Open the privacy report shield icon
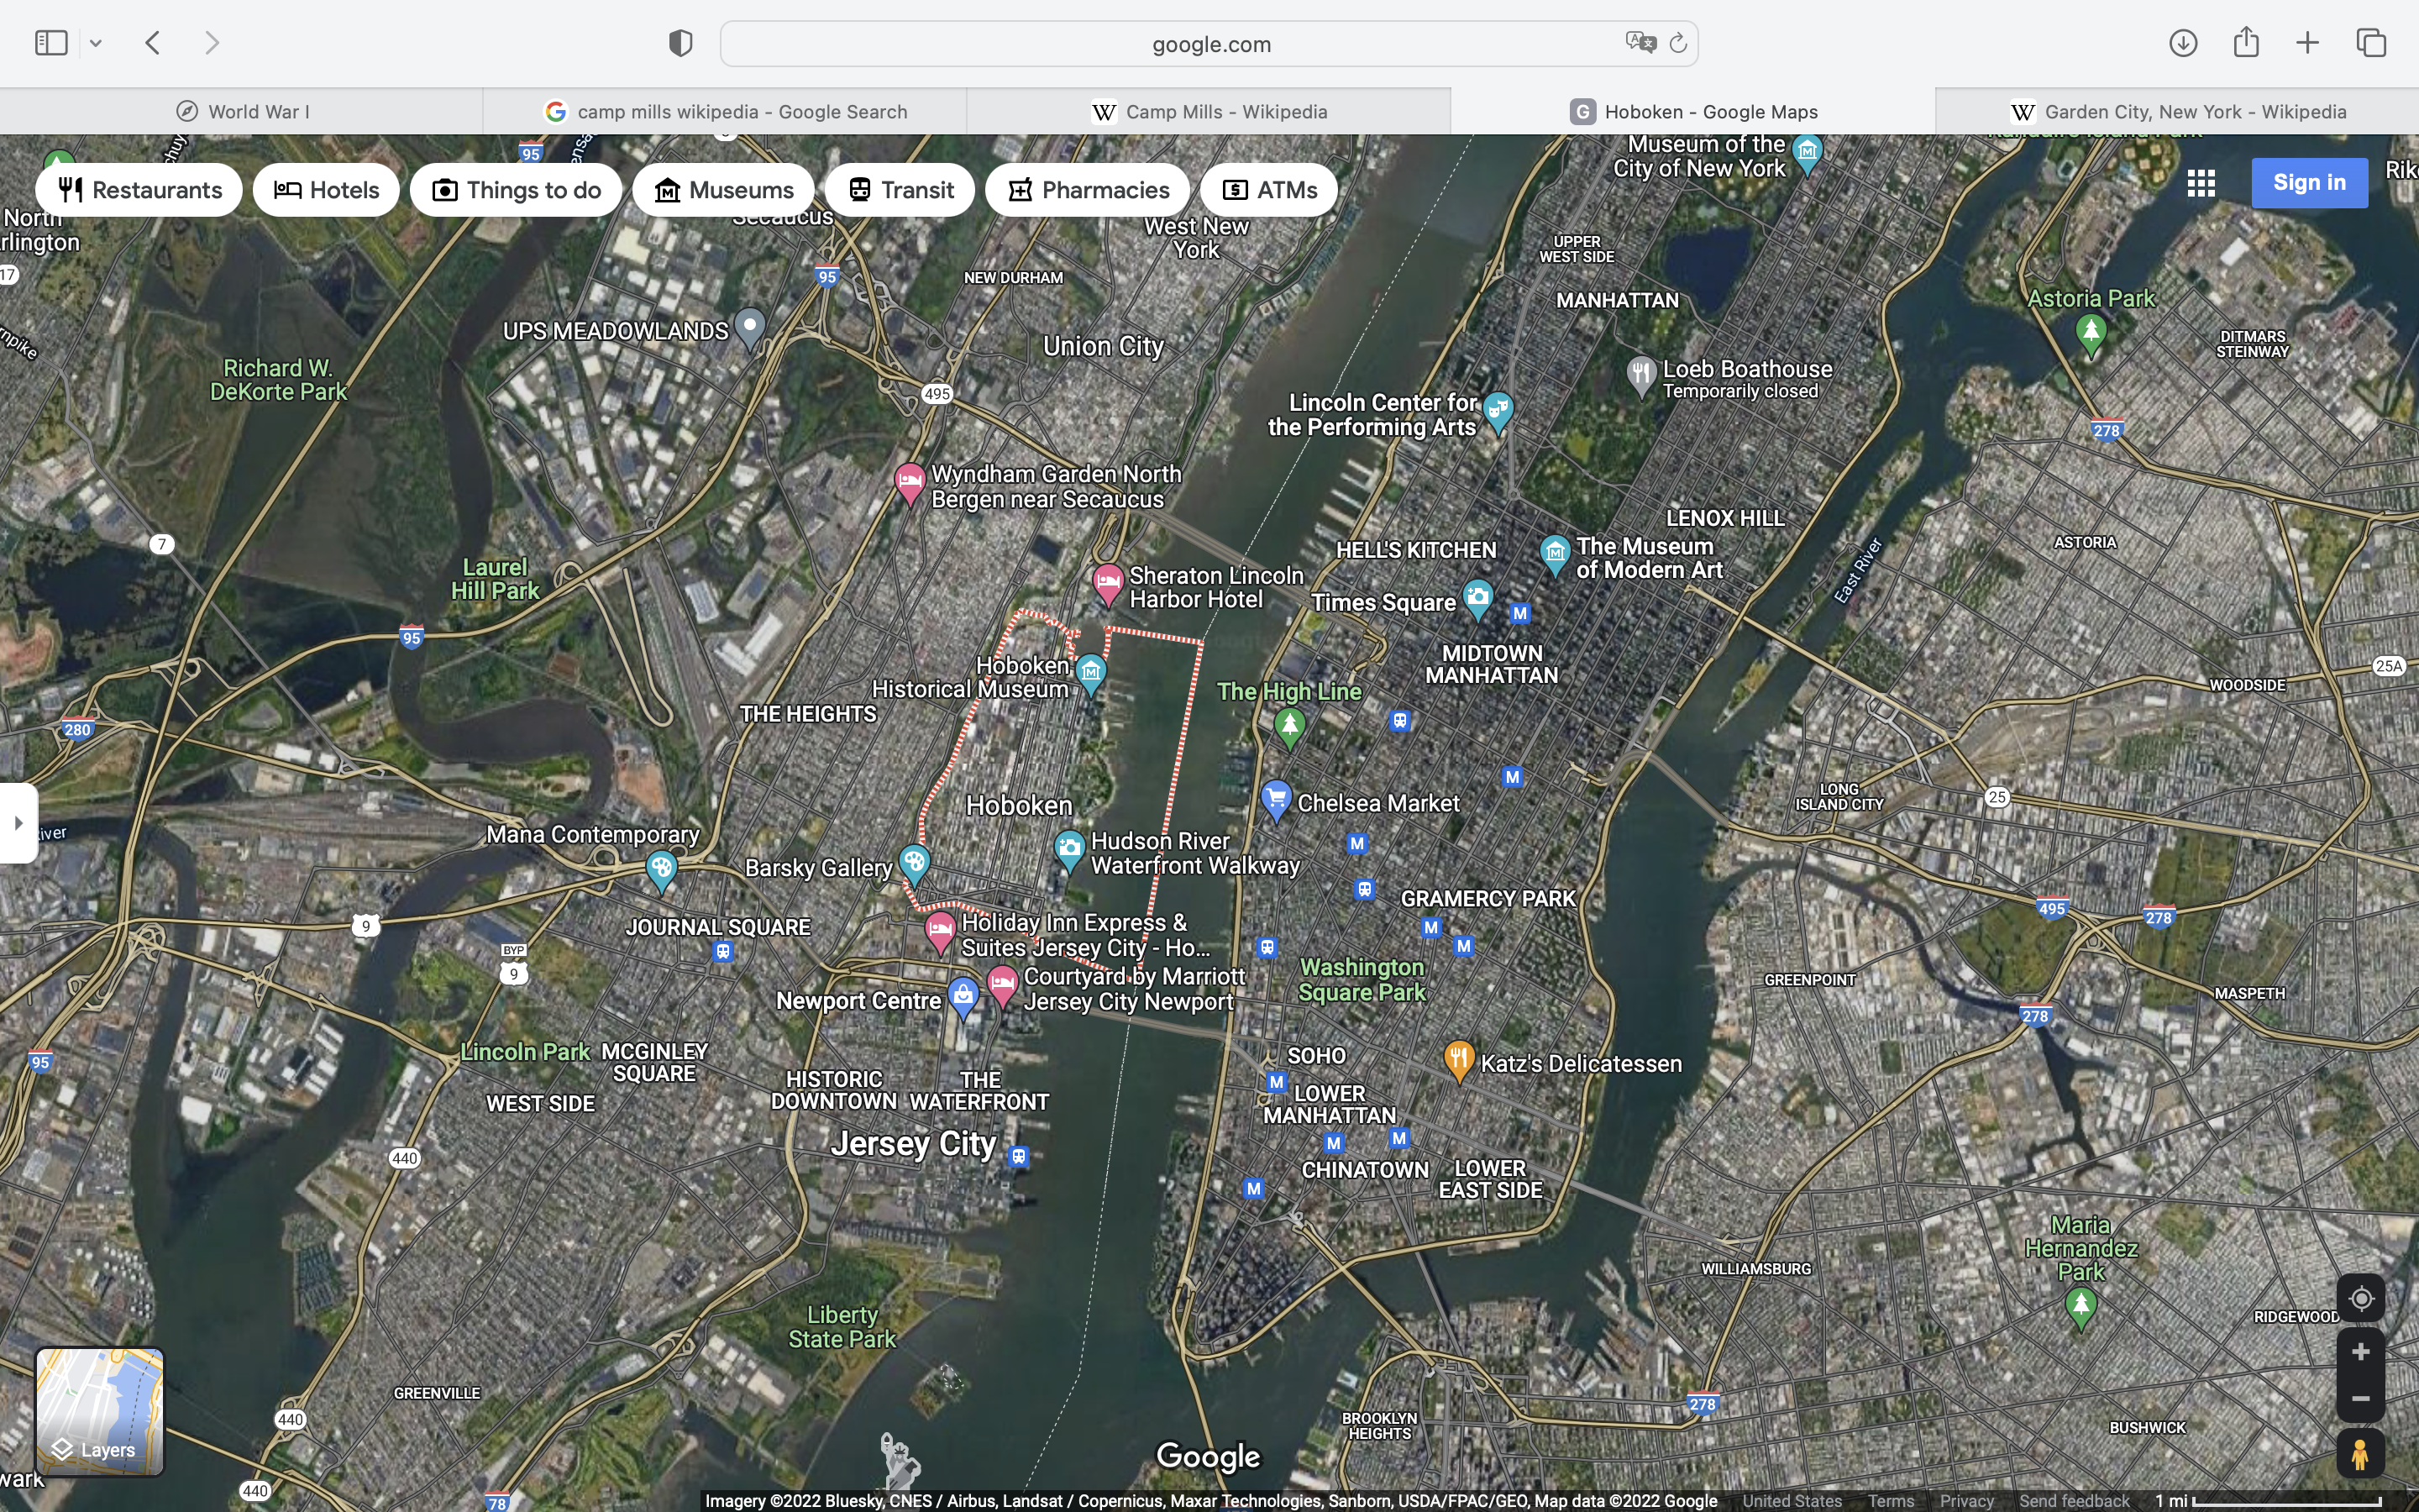The width and height of the screenshot is (2419, 1512). tap(680, 43)
